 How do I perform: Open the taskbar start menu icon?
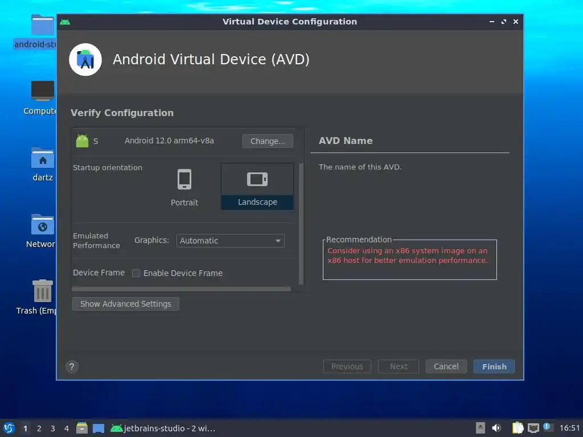(x=9, y=428)
